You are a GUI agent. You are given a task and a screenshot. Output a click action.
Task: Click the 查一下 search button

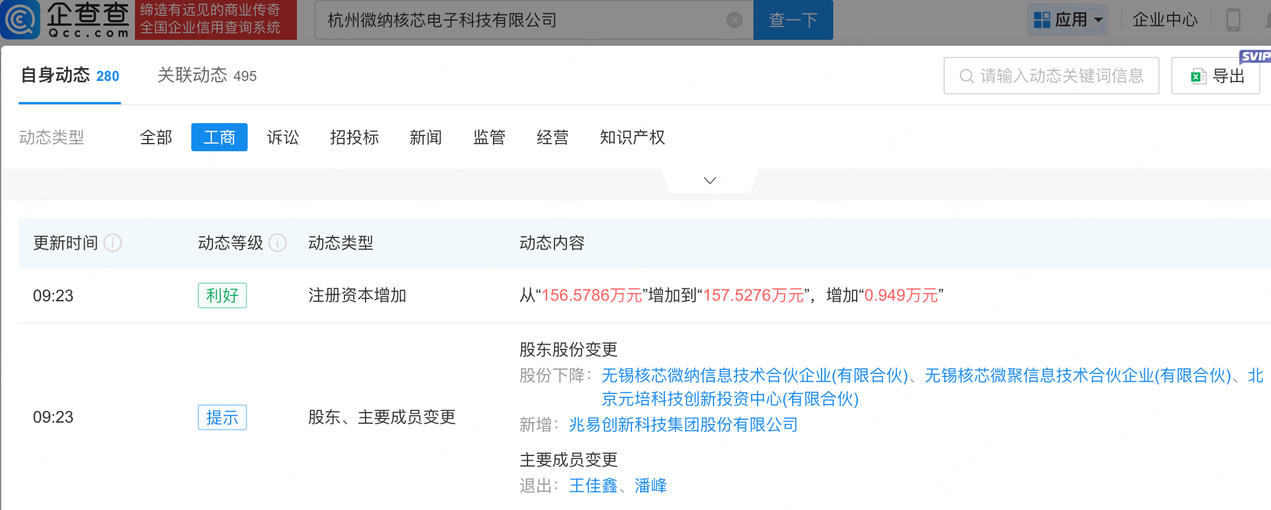tap(793, 20)
